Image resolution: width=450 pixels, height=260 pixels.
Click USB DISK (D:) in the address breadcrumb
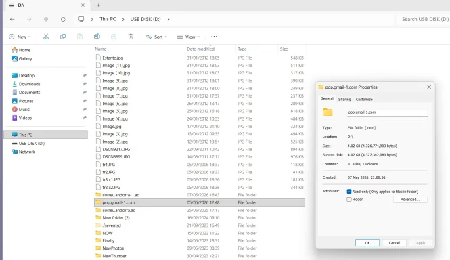tap(145, 19)
